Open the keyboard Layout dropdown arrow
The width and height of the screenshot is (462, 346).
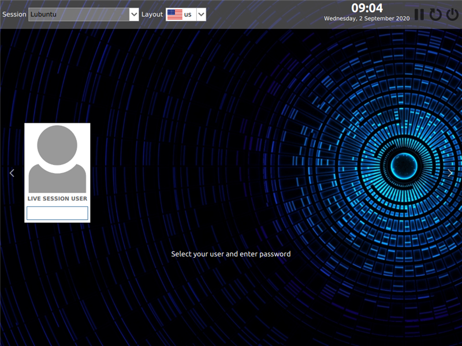click(201, 14)
